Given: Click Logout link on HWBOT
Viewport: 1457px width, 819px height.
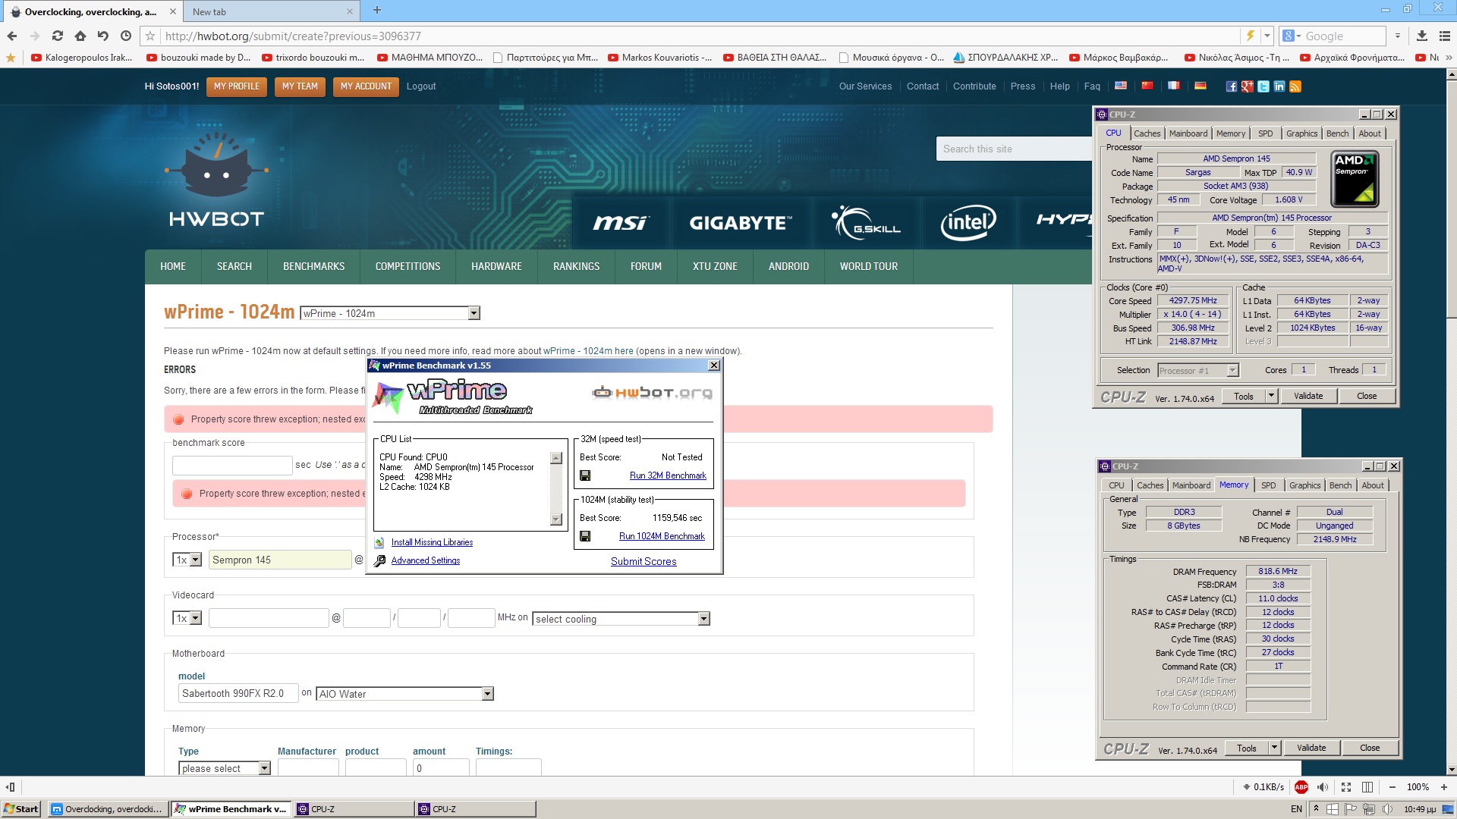Looking at the screenshot, I should click(x=421, y=86).
